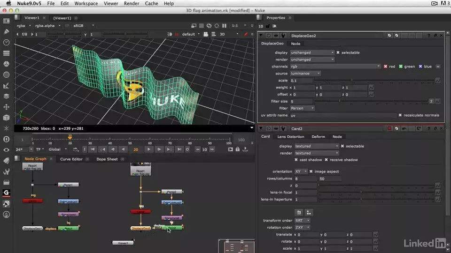451x253 pixels.
Task: Toggle cast shadow checkbox
Action: pos(296,160)
